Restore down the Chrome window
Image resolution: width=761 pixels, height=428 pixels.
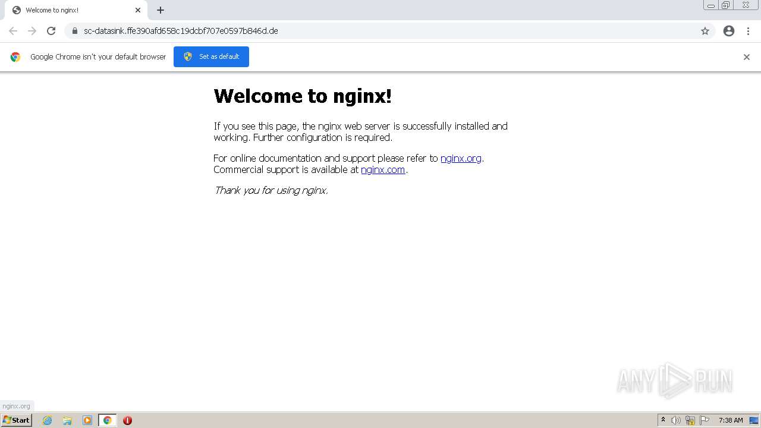pos(726,5)
